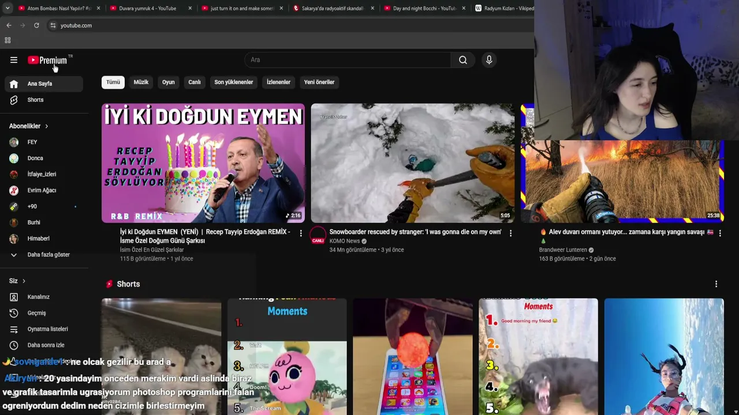Viewport: 739px width, 415px height.
Task: Play the Erdoğan birthday cake thumbnail
Action: coord(203,163)
